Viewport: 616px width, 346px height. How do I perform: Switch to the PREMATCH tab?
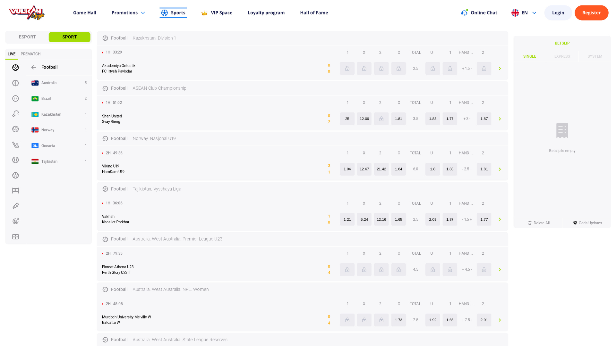pyautogui.click(x=30, y=54)
